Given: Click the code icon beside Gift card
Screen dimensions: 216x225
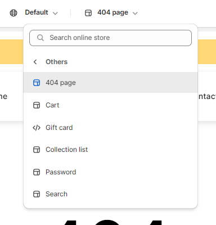Looking at the screenshot, I should (37, 128).
